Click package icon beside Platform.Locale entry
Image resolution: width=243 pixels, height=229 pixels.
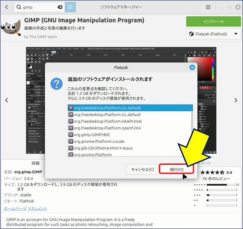[71, 141]
